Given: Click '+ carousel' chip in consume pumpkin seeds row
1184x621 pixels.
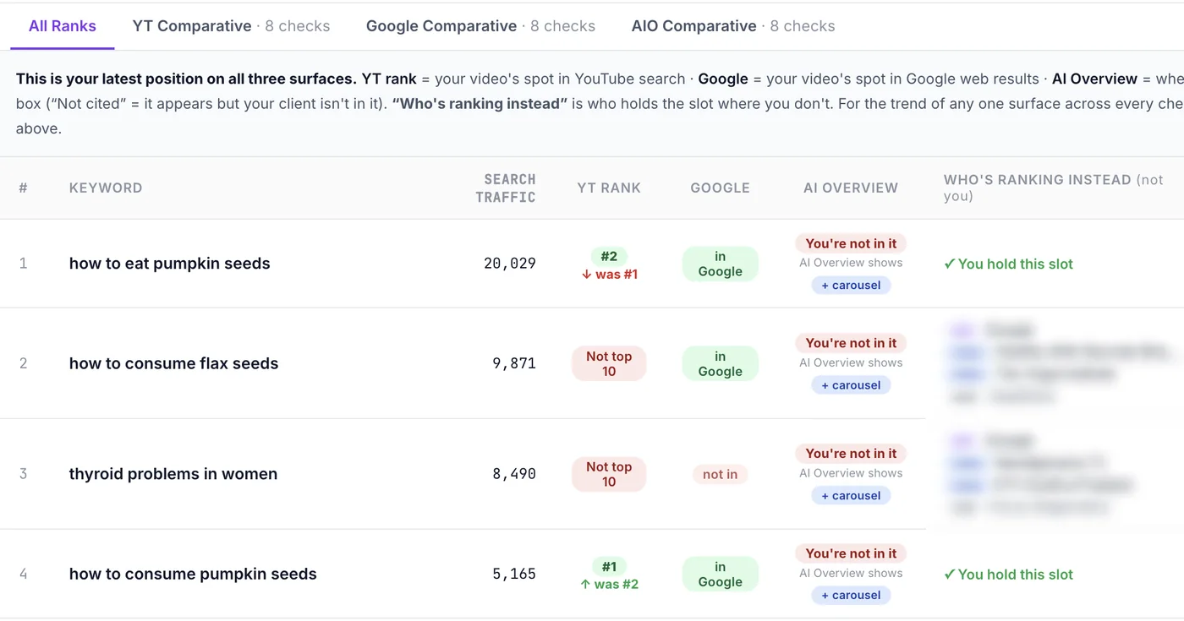Looking at the screenshot, I should (851, 596).
